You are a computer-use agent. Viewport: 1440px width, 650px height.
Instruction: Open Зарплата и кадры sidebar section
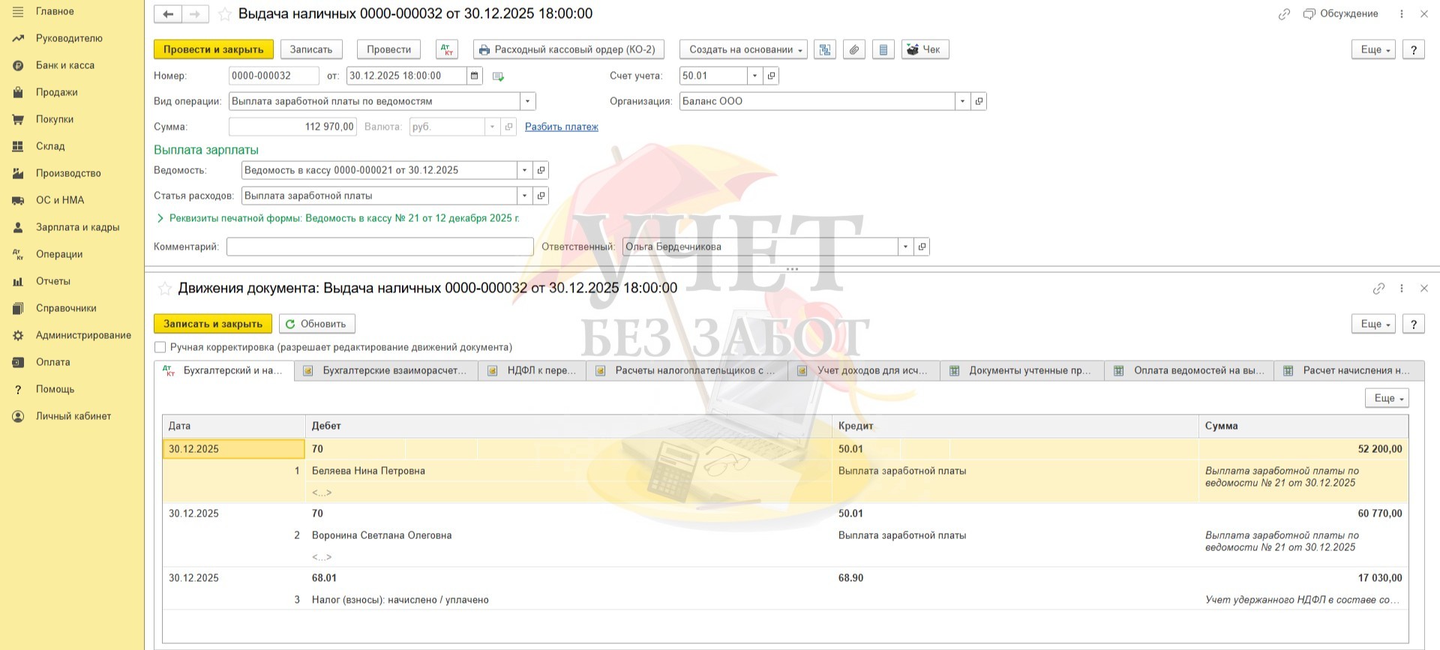click(x=77, y=227)
